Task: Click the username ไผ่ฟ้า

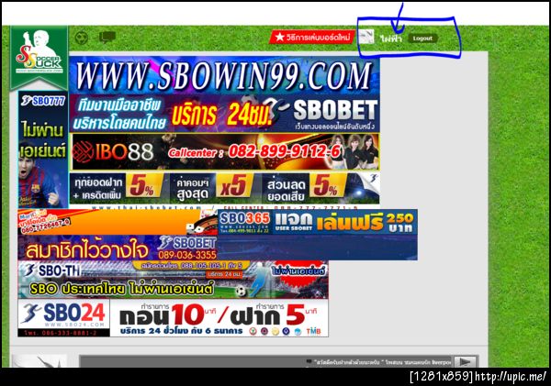Action: click(x=391, y=39)
